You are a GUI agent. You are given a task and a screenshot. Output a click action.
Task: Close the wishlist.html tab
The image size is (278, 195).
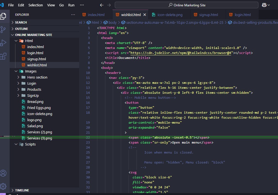[x=145, y=15]
